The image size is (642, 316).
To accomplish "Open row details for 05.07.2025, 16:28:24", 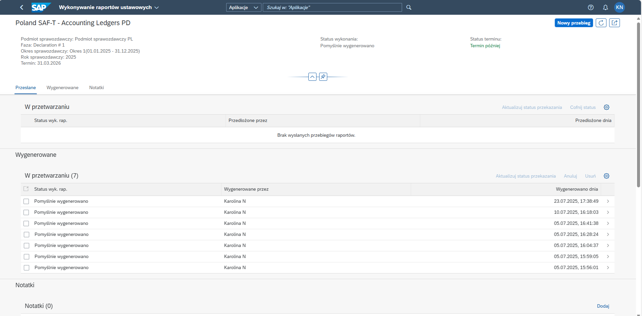I will click(608, 235).
